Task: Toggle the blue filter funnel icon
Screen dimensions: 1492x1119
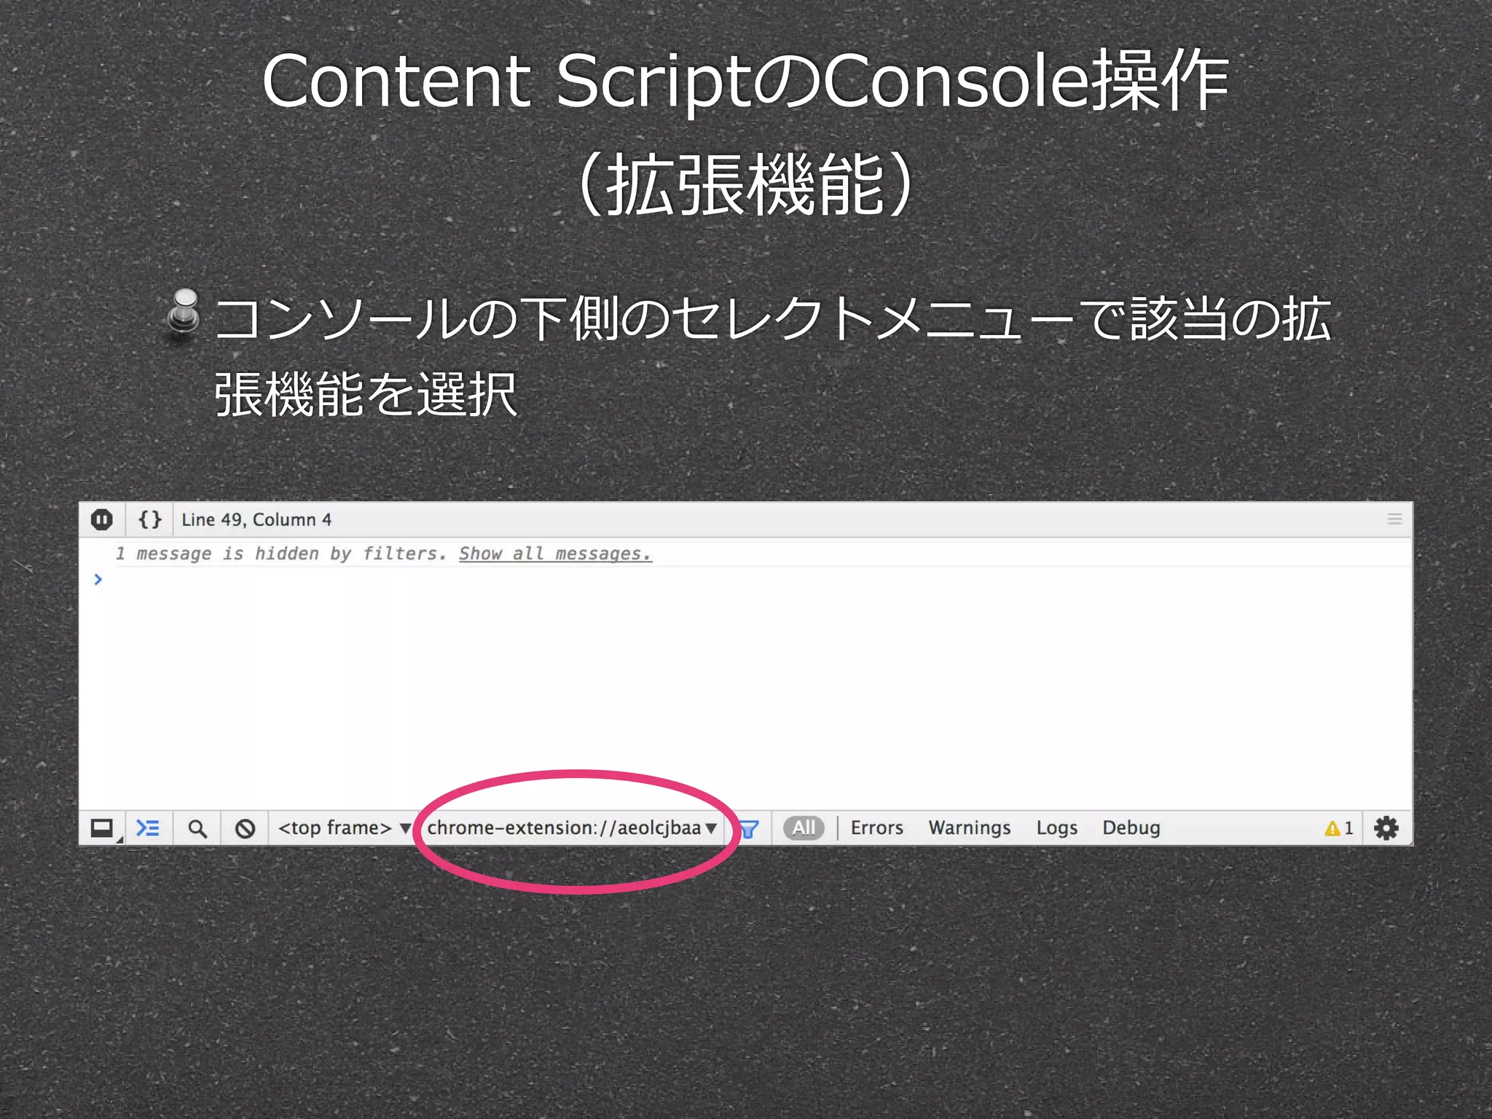Action: [x=748, y=829]
